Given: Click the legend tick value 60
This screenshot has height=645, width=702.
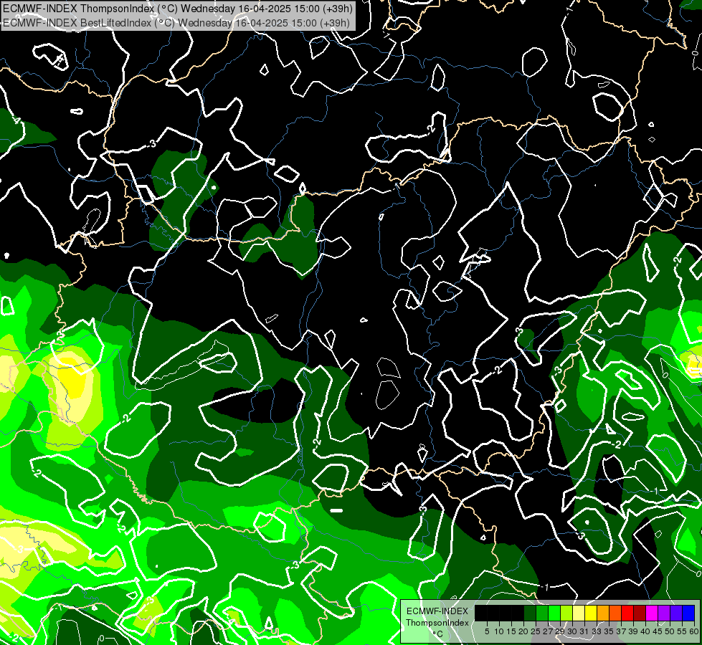Looking at the screenshot, I should [x=694, y=631].
